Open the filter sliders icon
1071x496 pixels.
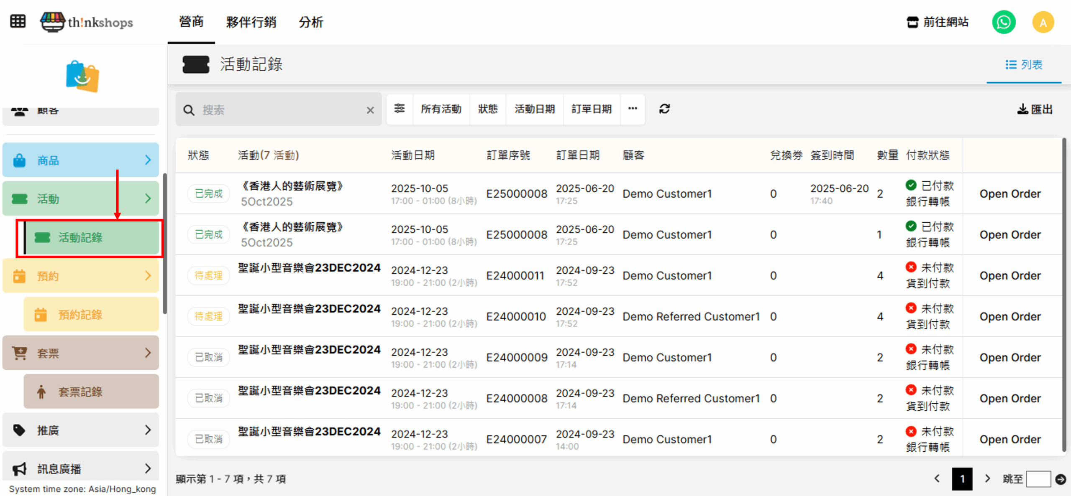tap(400, 109)
